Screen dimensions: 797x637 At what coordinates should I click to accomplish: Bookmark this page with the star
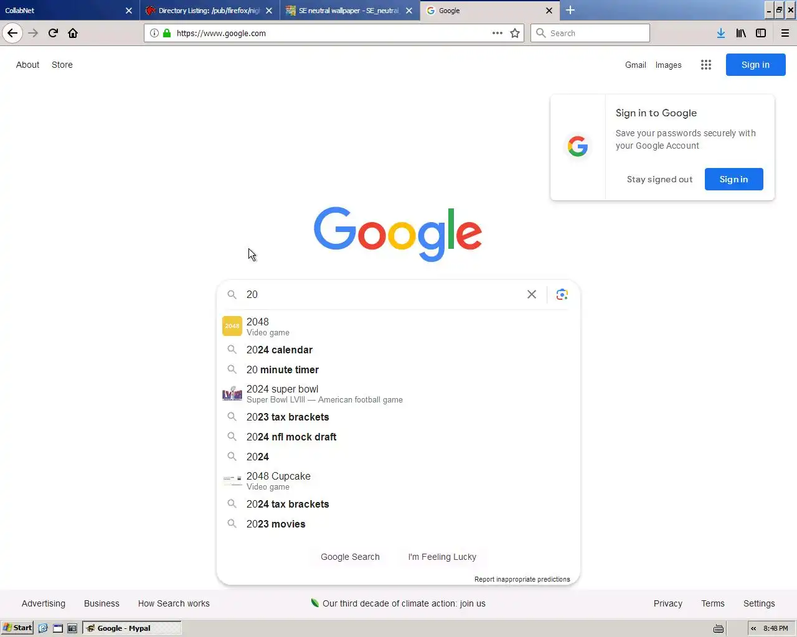pos(515,33)
